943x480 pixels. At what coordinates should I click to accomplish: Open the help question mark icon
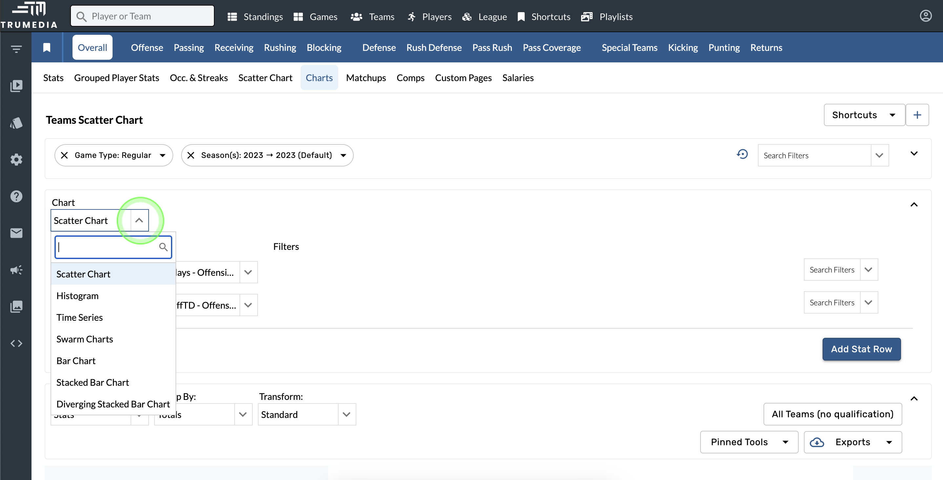(x=16, y=196)
